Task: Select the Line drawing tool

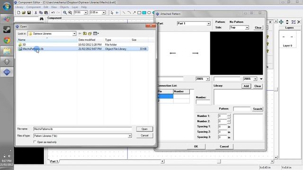Action: 124,13
